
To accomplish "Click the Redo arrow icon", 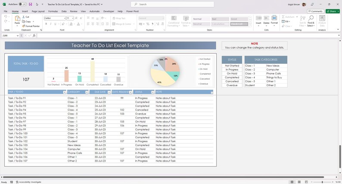I will (6, 21).
